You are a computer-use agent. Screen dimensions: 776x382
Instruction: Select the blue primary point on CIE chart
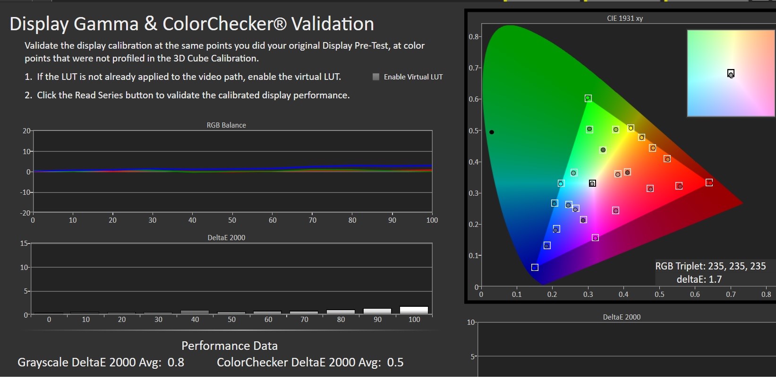point(535,267)
